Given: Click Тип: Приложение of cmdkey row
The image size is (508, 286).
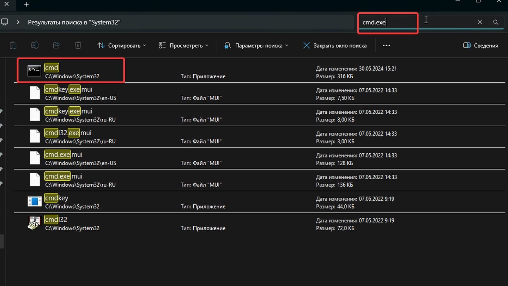Looking at the screenshot, I should (x=203, y=207).
